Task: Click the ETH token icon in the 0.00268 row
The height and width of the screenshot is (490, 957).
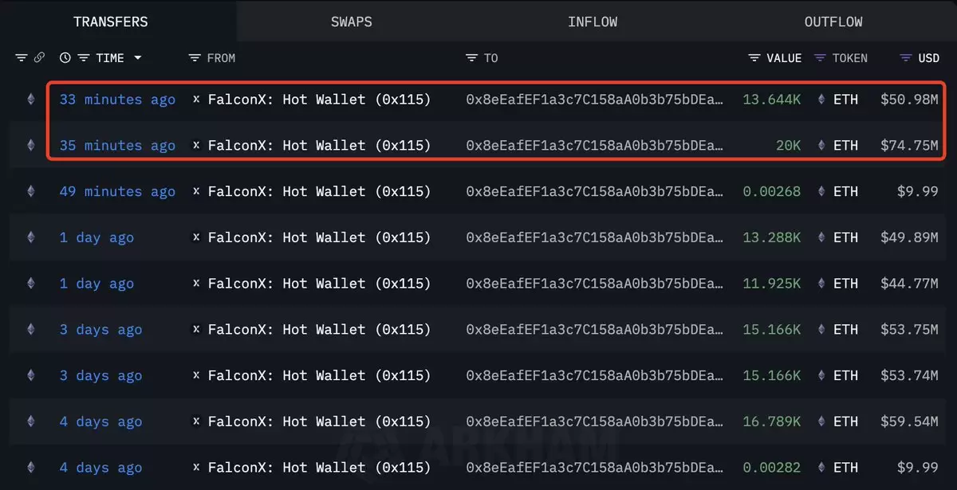Action: click(x=821, y=192)
